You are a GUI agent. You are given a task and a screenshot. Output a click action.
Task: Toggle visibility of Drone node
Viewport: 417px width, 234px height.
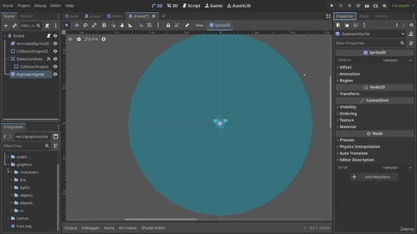55,36
